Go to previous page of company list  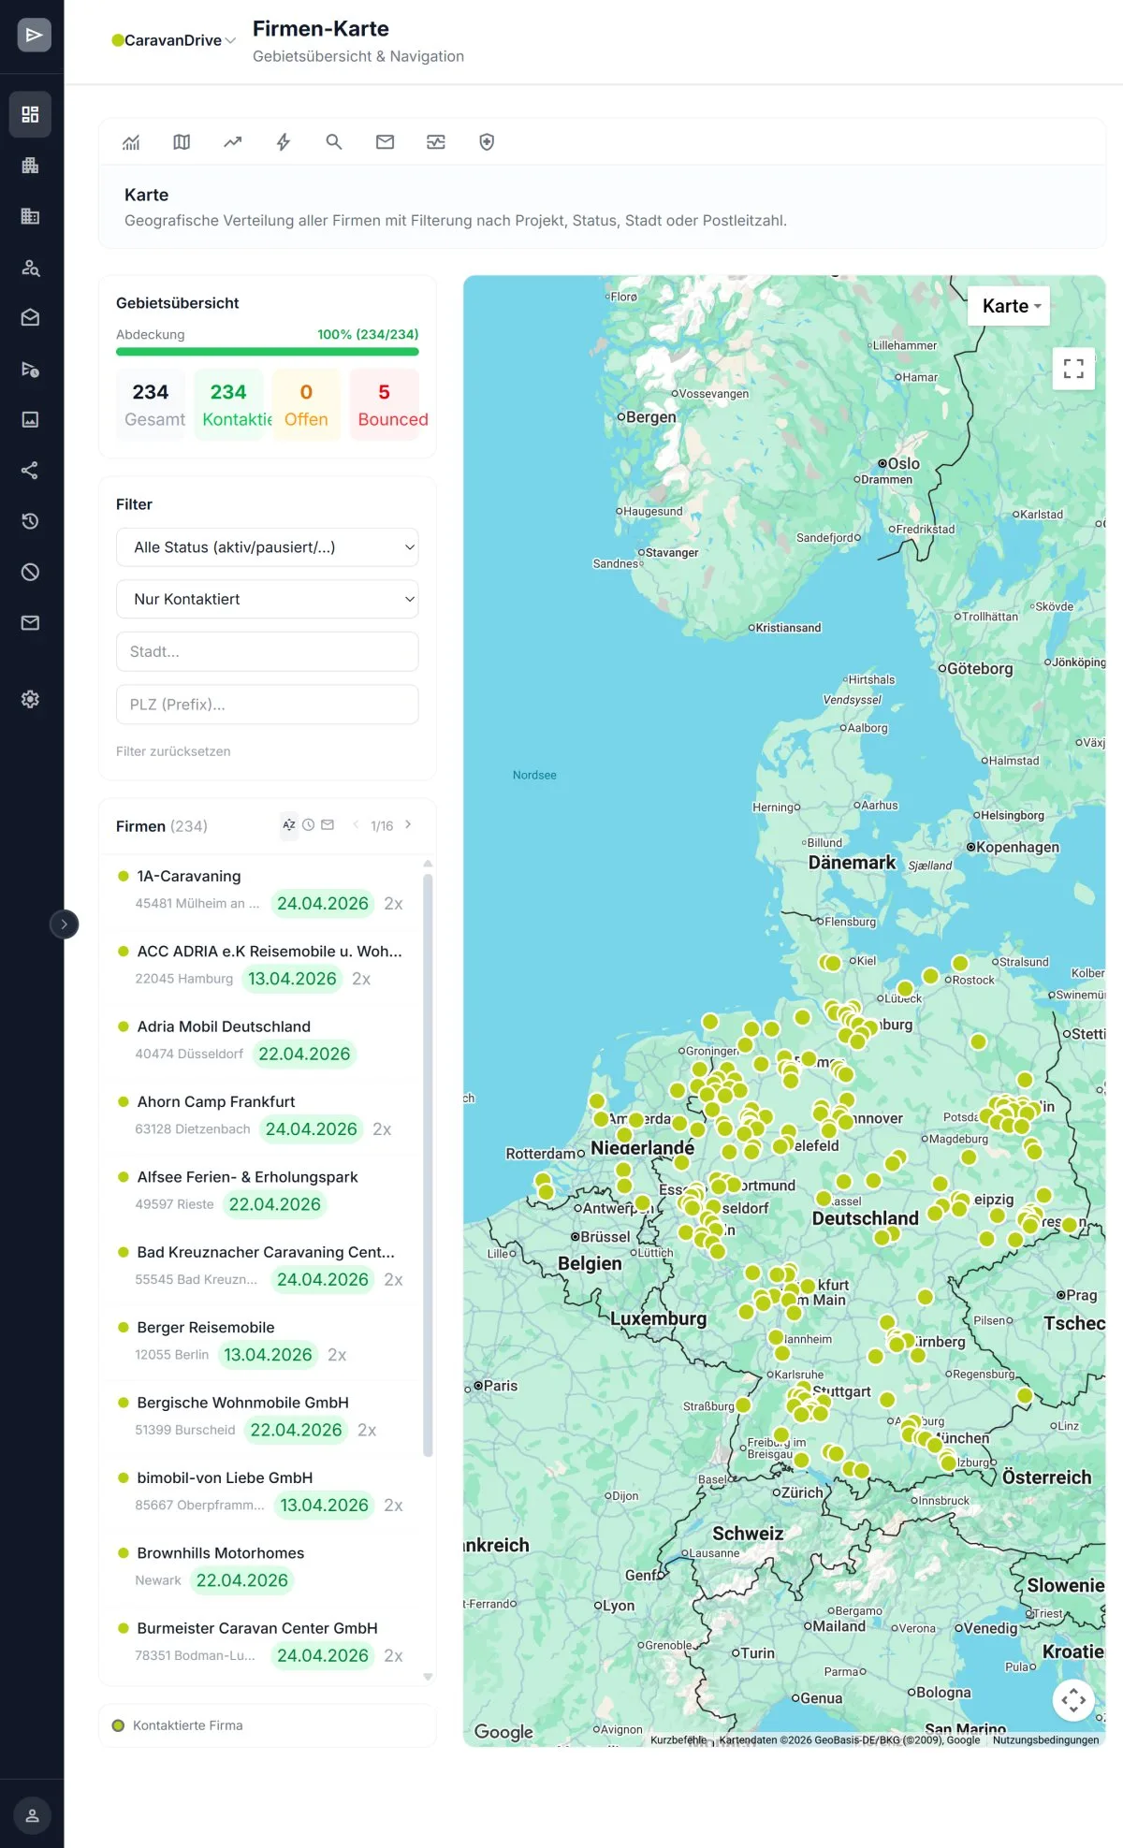[x=356, y=825]
